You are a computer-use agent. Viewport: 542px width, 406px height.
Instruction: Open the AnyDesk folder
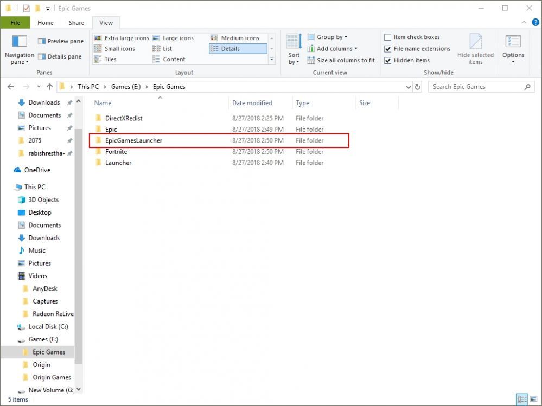click(x=45, y=288)
